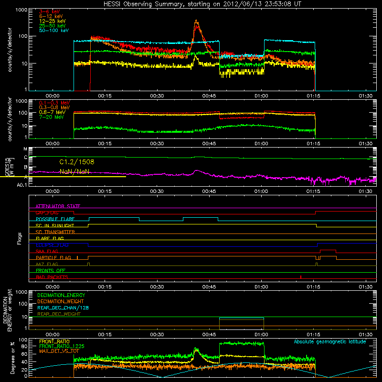This screenshot has height=382, width=382.
Task: Click the top panel counts/s/detector axis title
Action: pos(10,50)
